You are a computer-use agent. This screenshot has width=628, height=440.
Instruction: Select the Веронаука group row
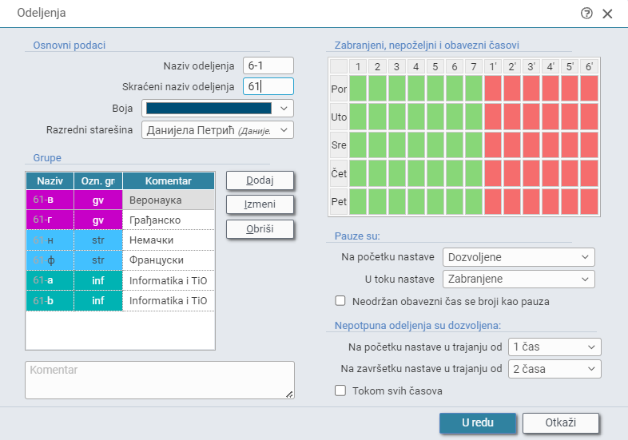pos(120,200)
